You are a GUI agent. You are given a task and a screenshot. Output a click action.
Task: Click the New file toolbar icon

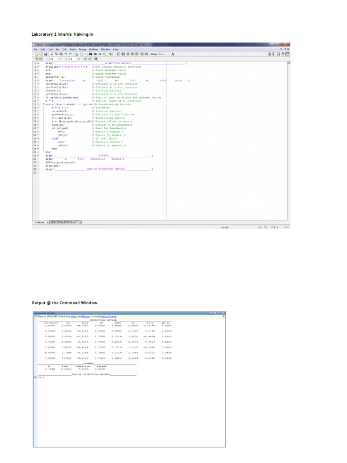point(36,54)
